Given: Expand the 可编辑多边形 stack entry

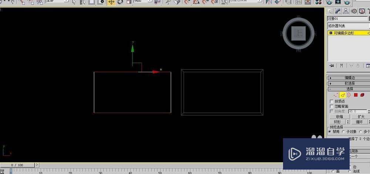Looking at the screenshot, I should [x=331, y=33].
